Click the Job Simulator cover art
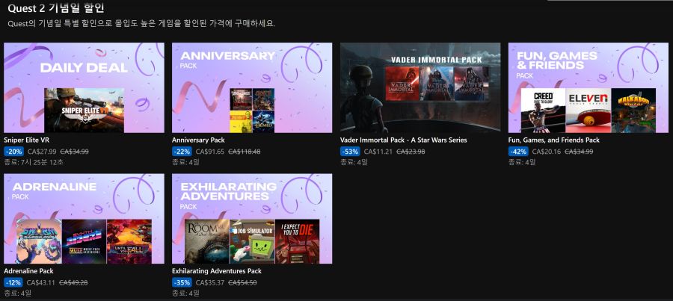 (x=252, y=241)
